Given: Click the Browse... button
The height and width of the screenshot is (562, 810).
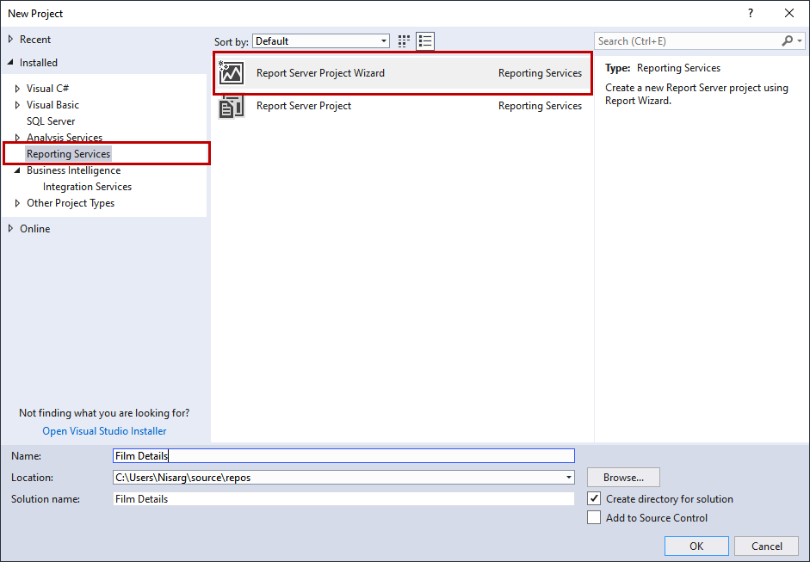Looking at the screenshot, I should [623, 478].
